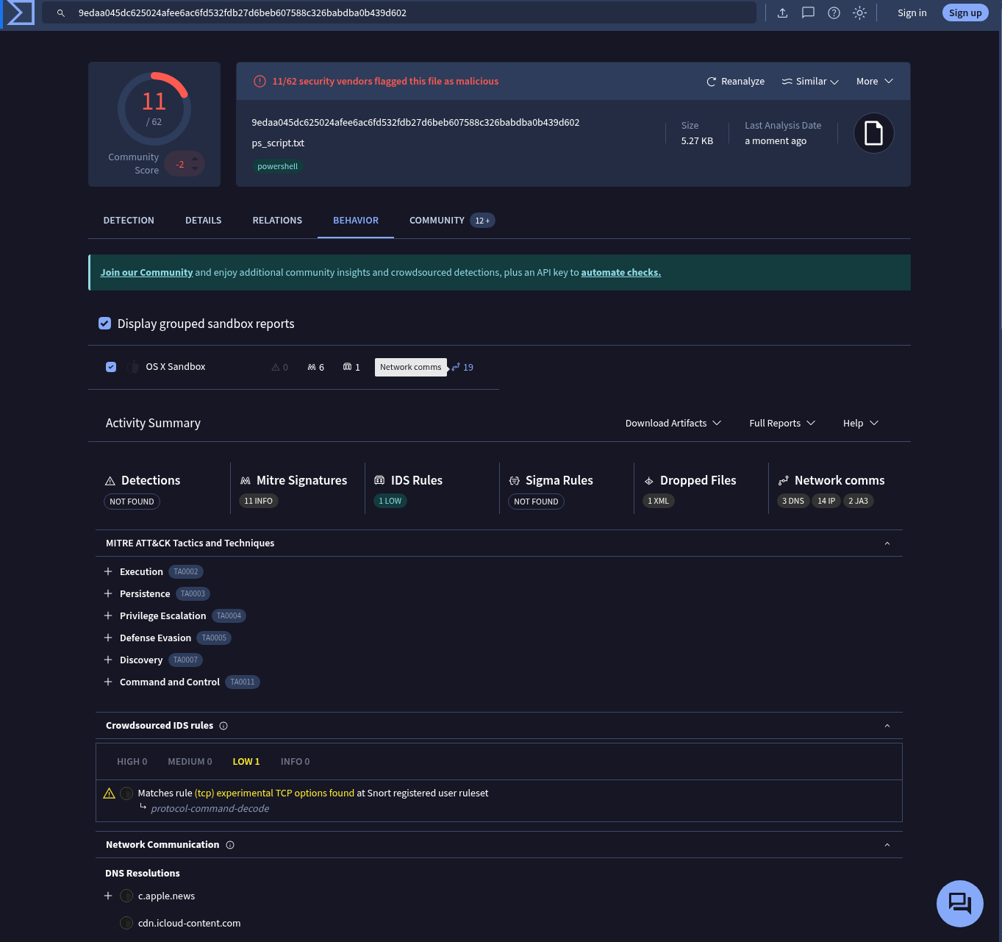Expand the Discovery tactic
The height and width of the screenshot is (942, 1002).
point(108,660)
